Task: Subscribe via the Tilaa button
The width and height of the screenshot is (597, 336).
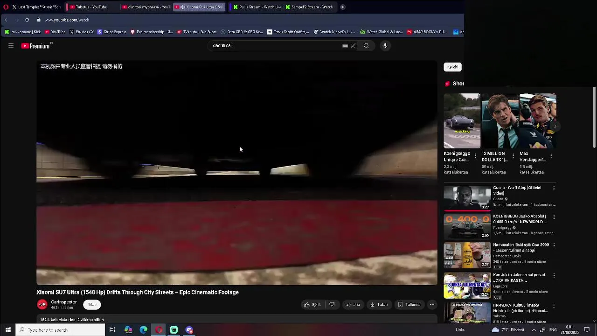Action: click(92, 305)
